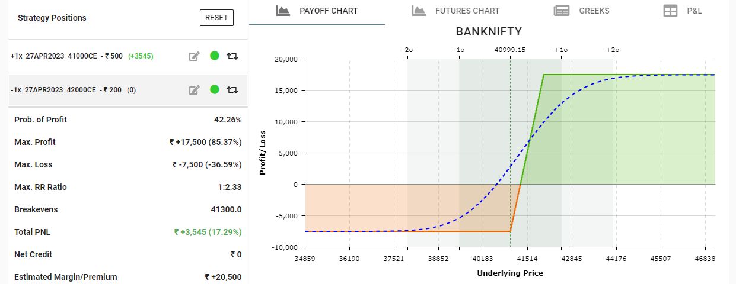Toggle the green dot for 42000CE leg
Viewport: 736px width, 284px height.
(215, 89)
